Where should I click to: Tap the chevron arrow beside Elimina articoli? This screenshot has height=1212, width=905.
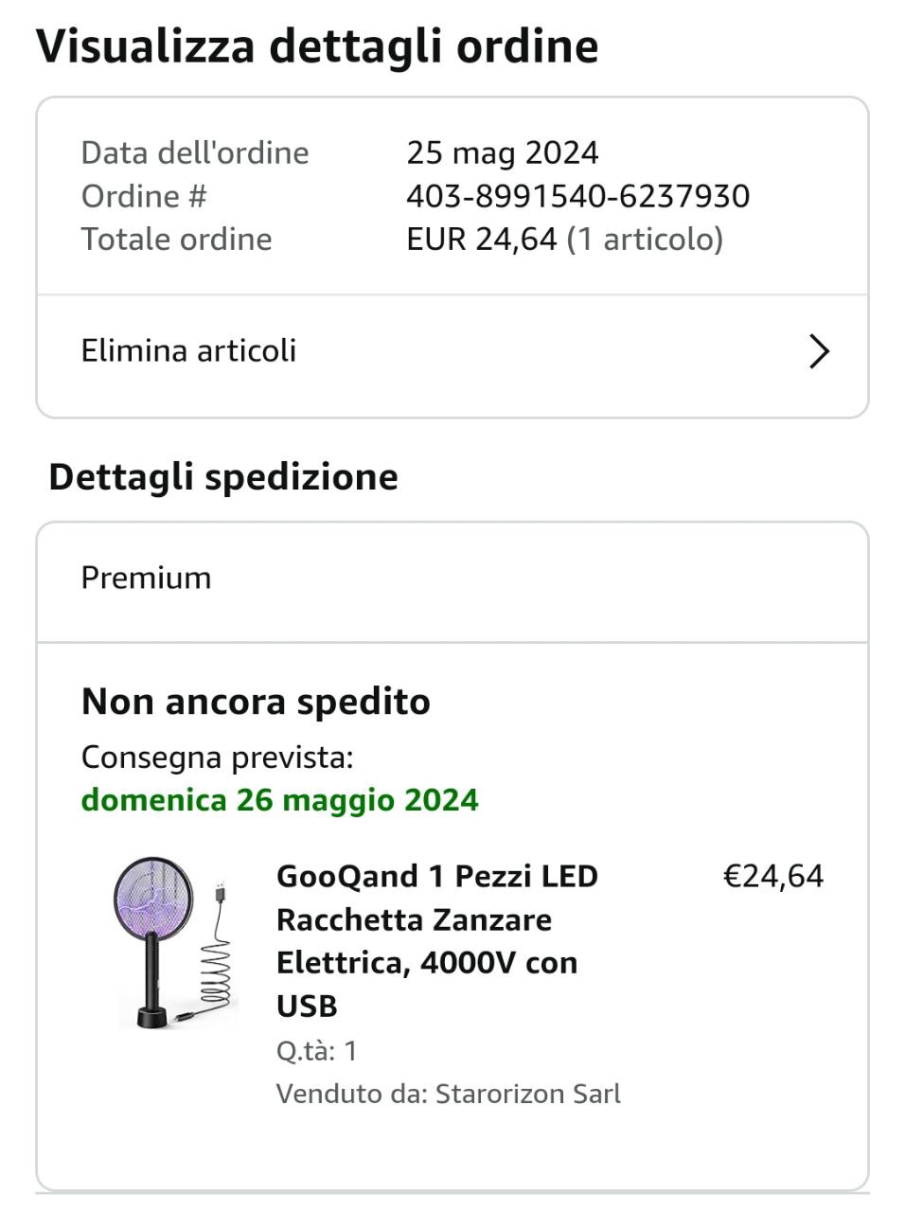pyautogui.click(x=819, y=351)
